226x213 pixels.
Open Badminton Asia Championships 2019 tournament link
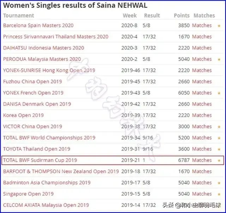47,183
